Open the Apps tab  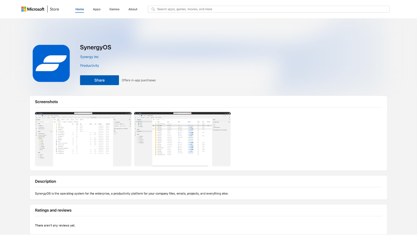tap(97, 9)
